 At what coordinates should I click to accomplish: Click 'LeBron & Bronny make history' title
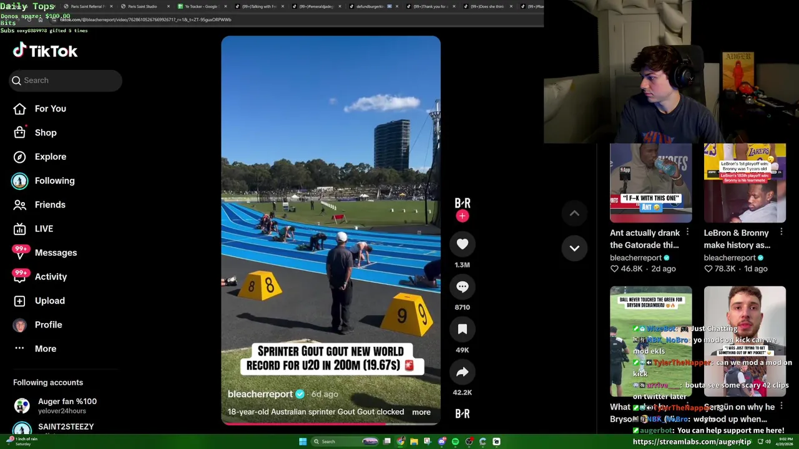737,239
